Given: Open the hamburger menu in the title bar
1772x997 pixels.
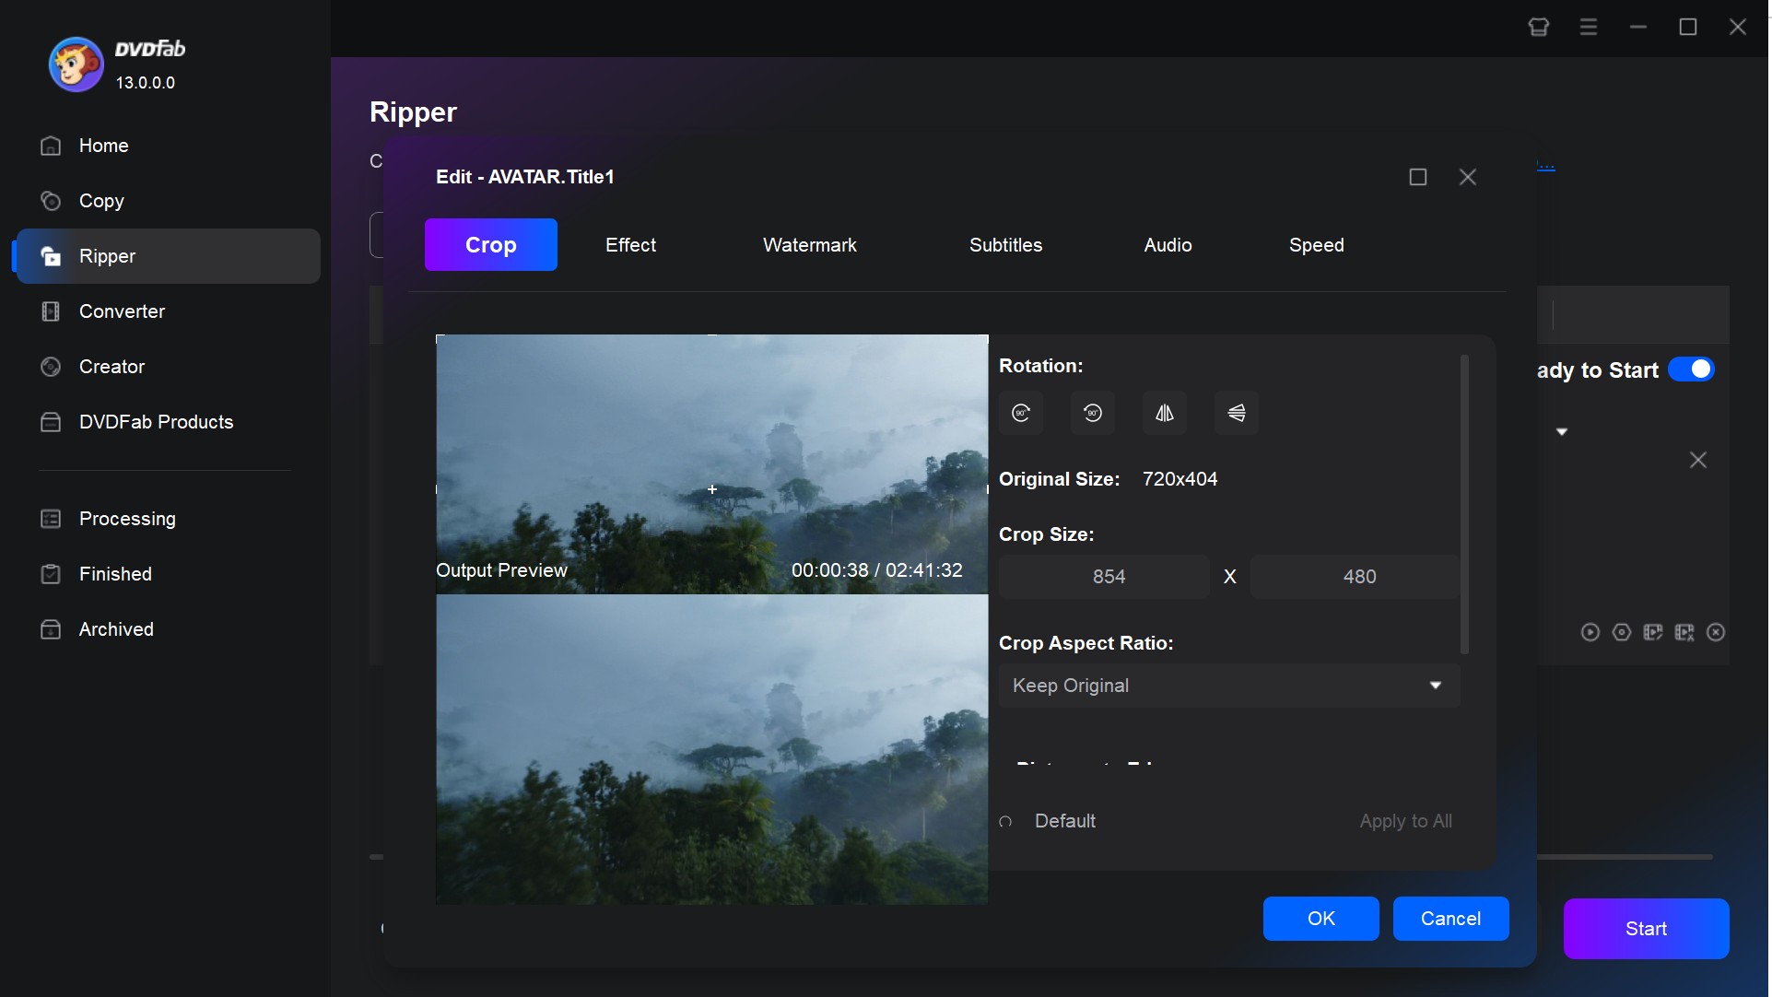Looking at the screenshot, I should pyautogui.click(x=1588, y=27).
